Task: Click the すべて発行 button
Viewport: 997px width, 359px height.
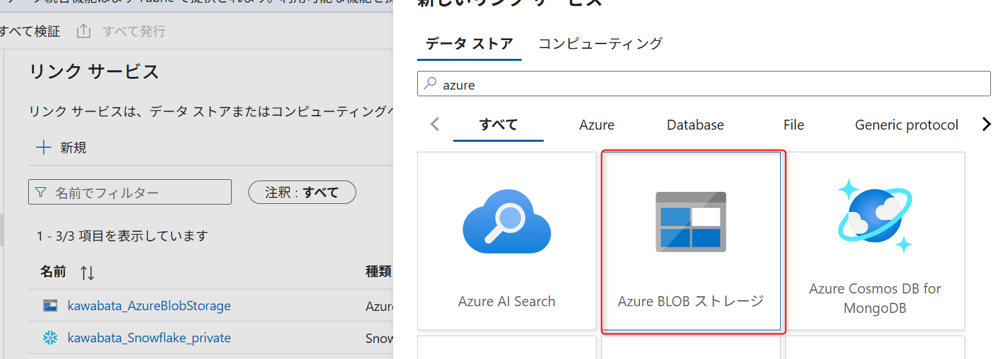Action: tap(121, 31)
